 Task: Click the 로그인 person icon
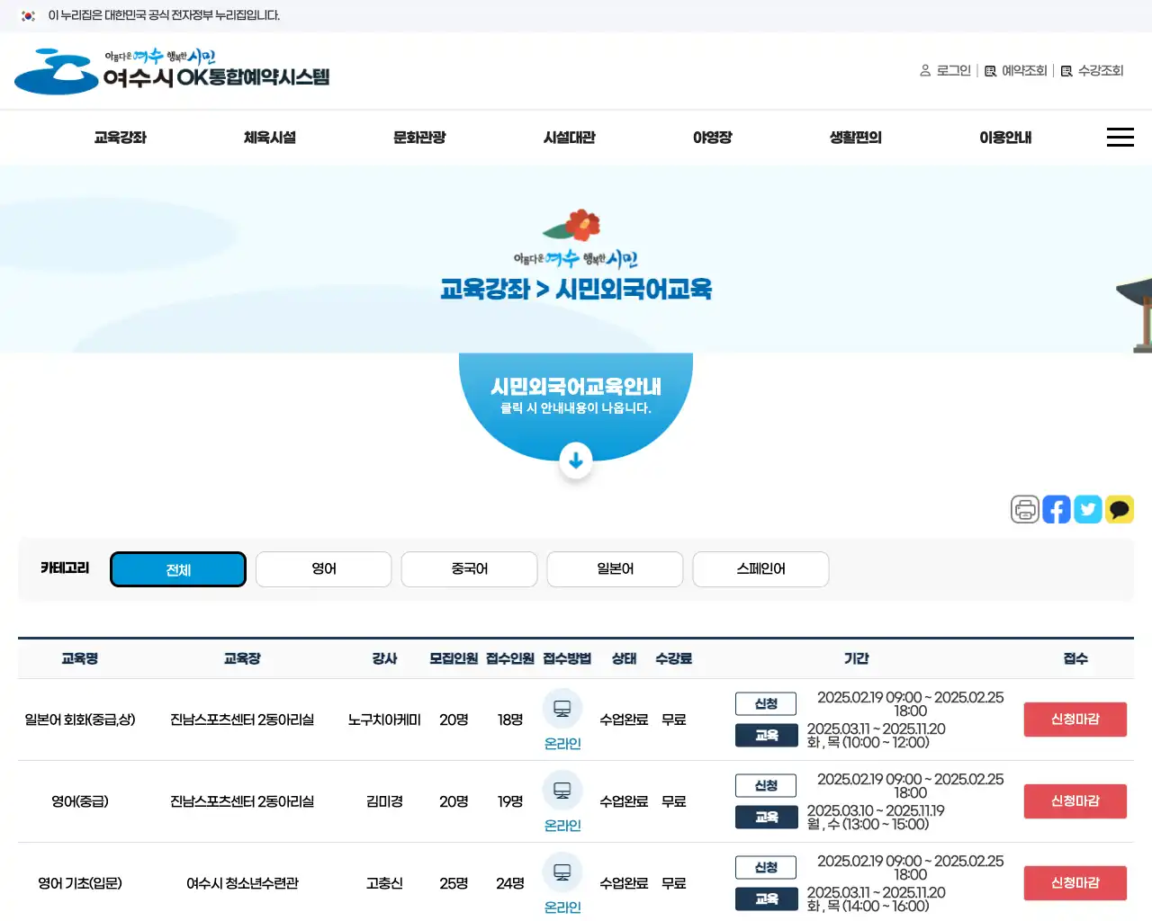click(925, 70)
